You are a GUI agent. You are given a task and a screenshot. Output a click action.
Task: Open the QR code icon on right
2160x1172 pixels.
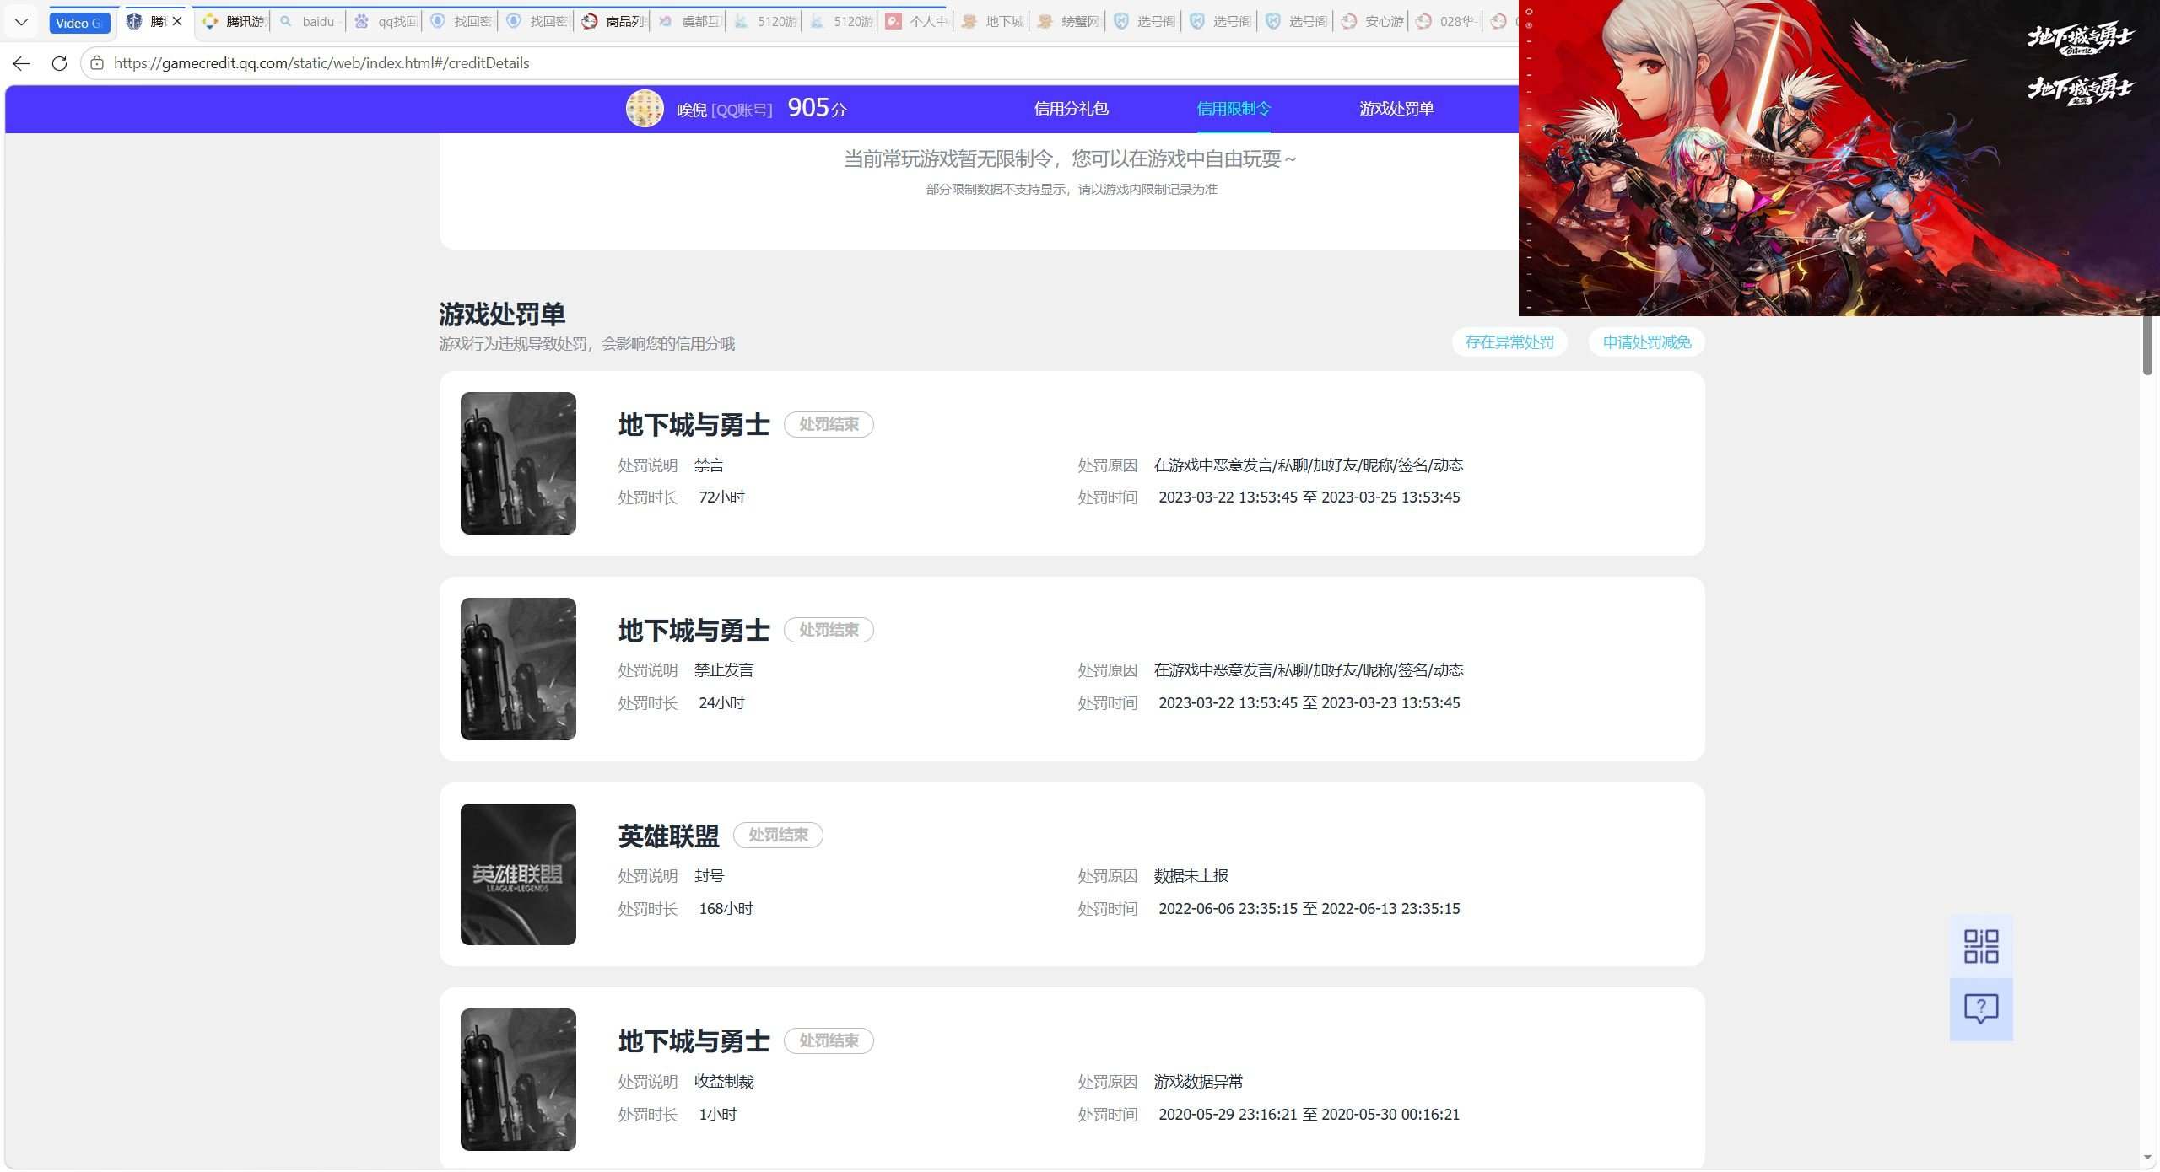click(1981, 947)
